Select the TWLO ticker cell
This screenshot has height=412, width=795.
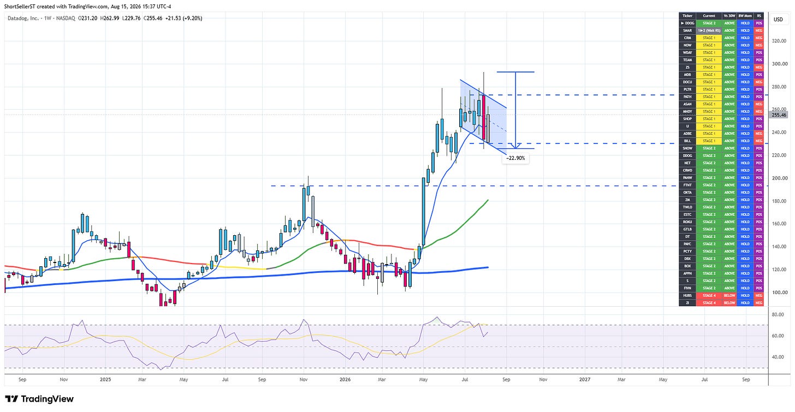tap(687, 207)
